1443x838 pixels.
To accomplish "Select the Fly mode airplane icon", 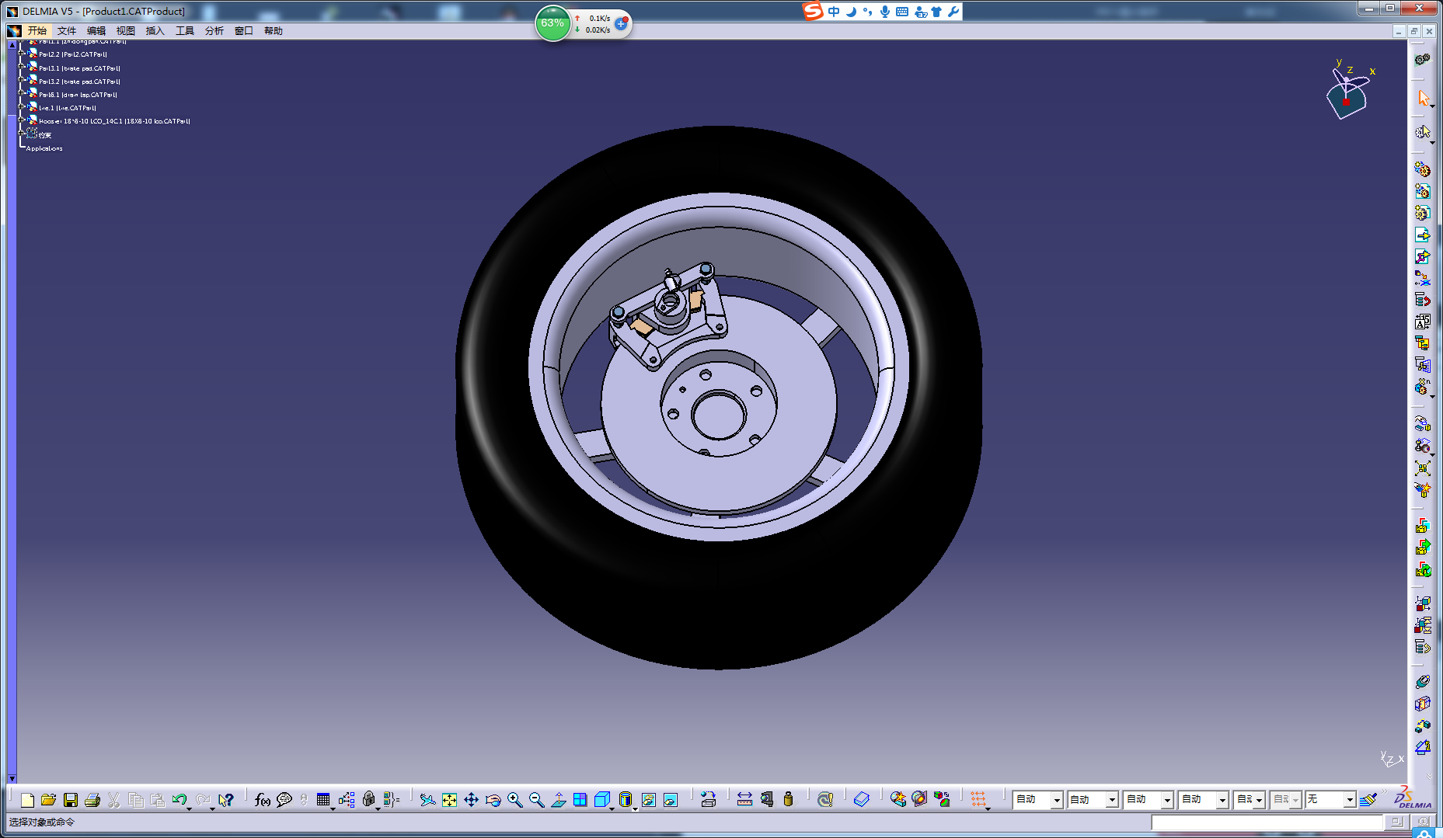I will click(427, 799).
